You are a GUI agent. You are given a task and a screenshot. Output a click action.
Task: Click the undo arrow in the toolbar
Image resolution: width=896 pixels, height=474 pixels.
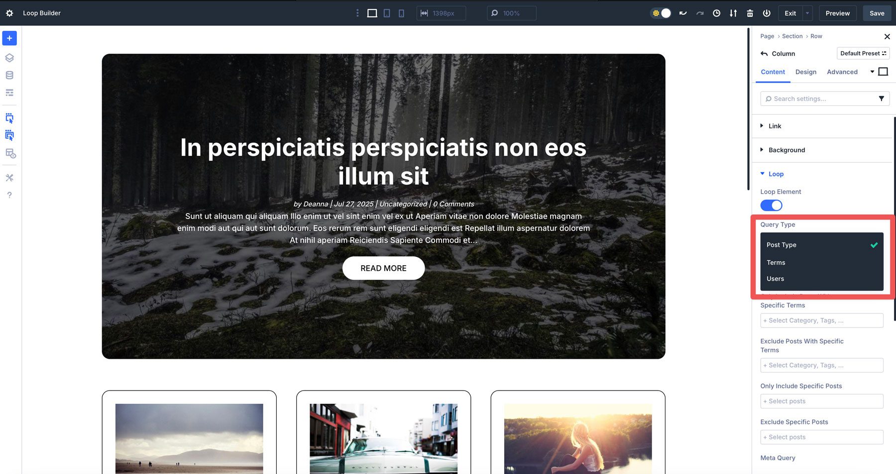coord(682,13)
